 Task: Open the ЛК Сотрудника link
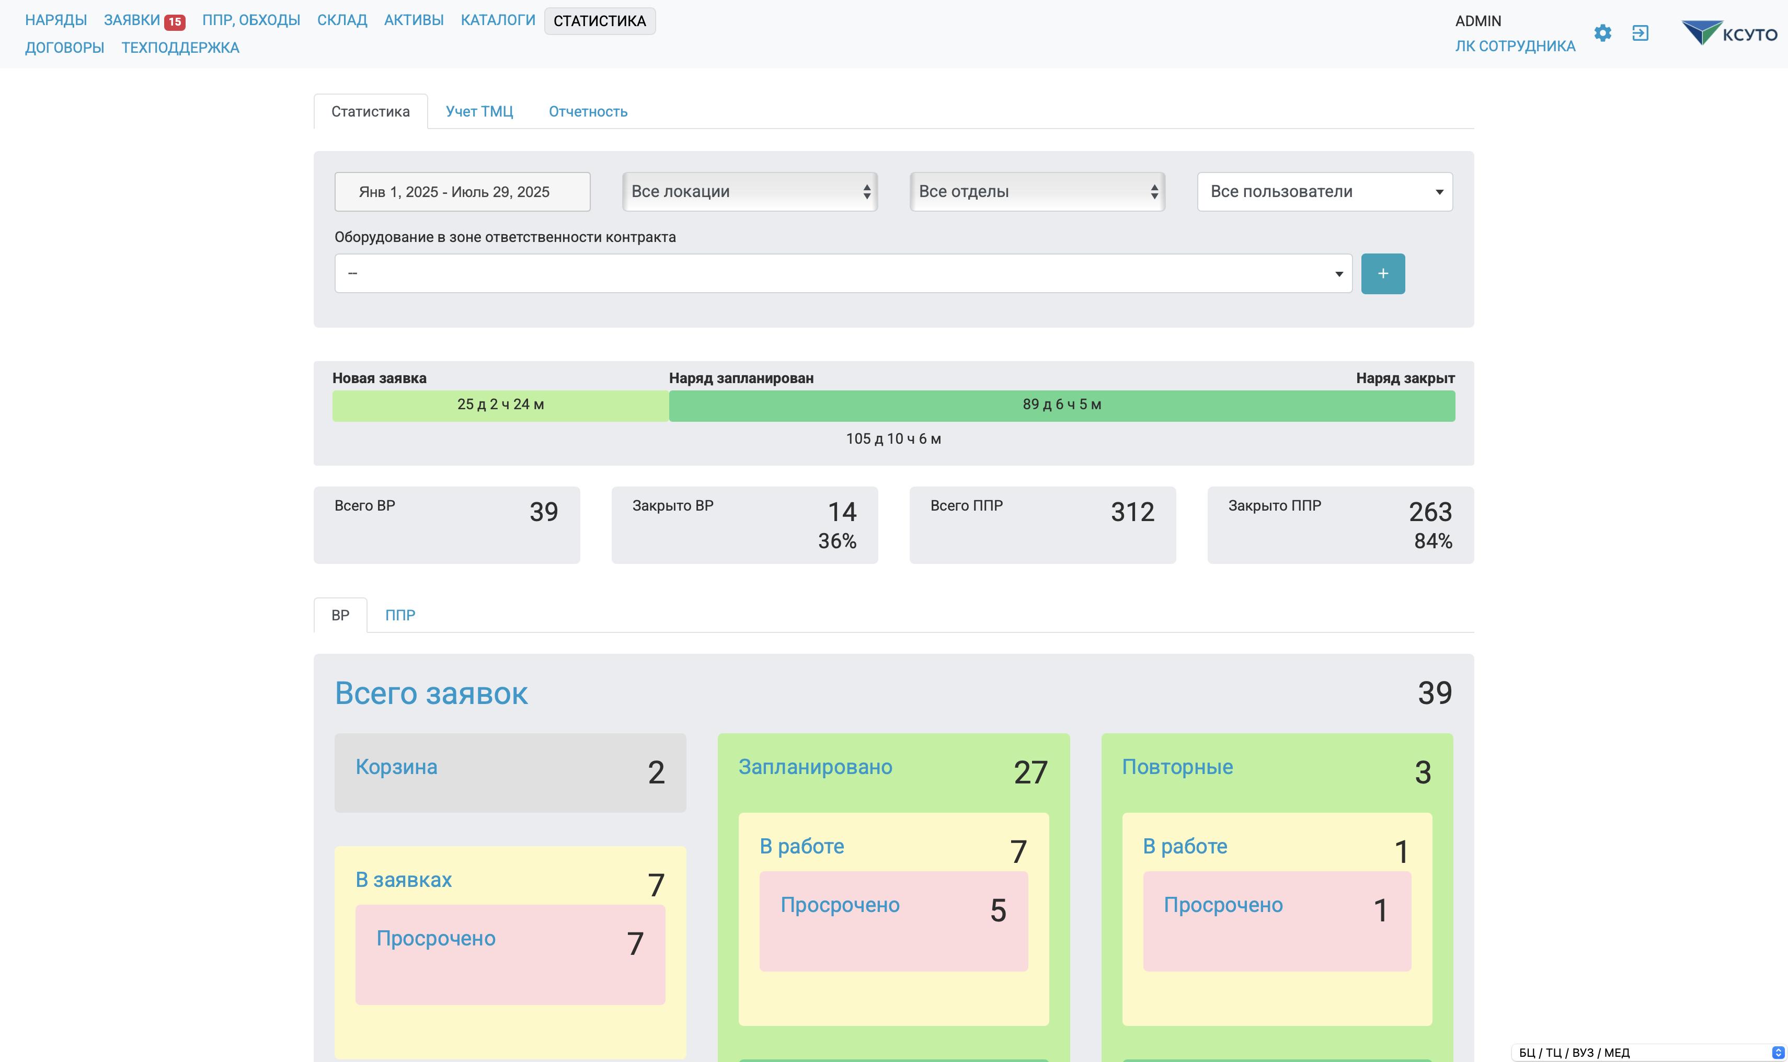pyautogui.click(x=1515, y=47)
